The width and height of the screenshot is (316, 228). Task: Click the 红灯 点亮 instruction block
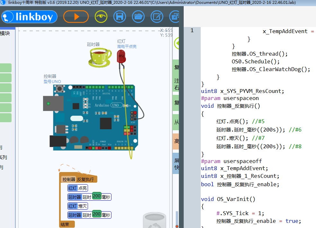78,188
